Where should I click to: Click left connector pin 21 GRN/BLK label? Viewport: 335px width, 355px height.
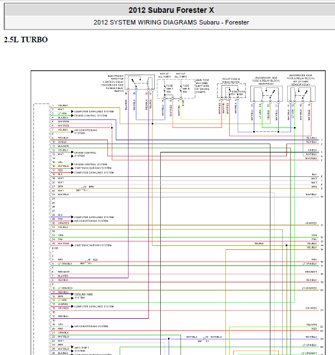[63, 333]
